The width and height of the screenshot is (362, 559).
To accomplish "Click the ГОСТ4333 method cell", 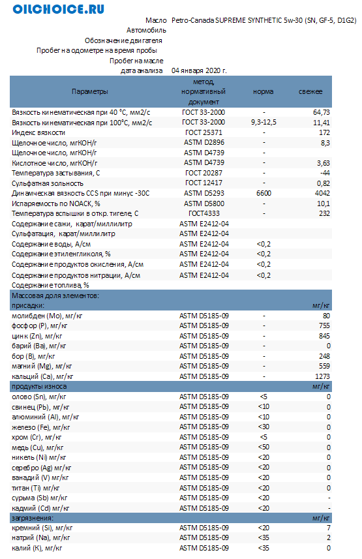I will tap(204, 213).
